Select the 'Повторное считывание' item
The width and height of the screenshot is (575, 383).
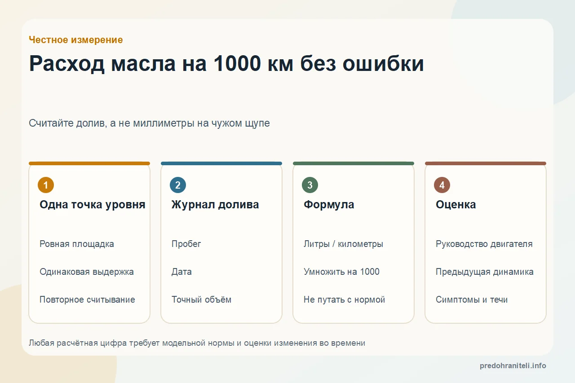[x=87, y=299]
